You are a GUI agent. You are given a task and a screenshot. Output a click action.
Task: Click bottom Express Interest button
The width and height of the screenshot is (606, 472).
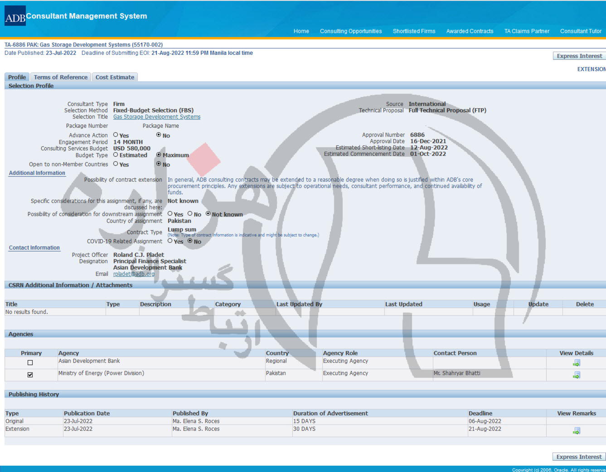tap(579, 457)
